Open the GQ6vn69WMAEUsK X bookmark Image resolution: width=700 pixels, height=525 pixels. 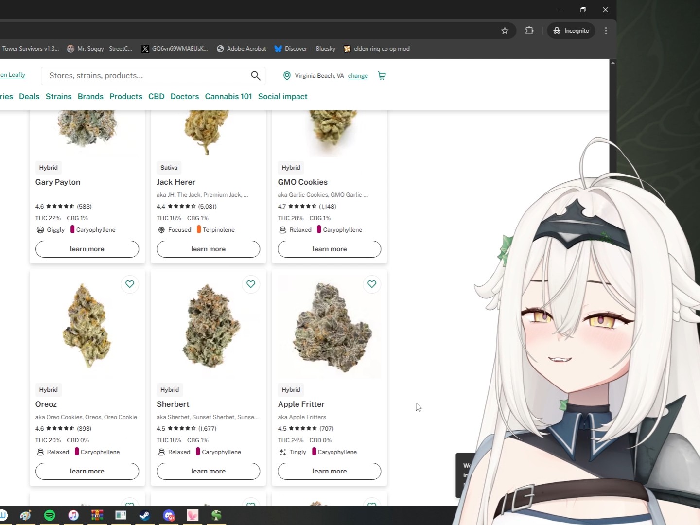coord(175,49)
